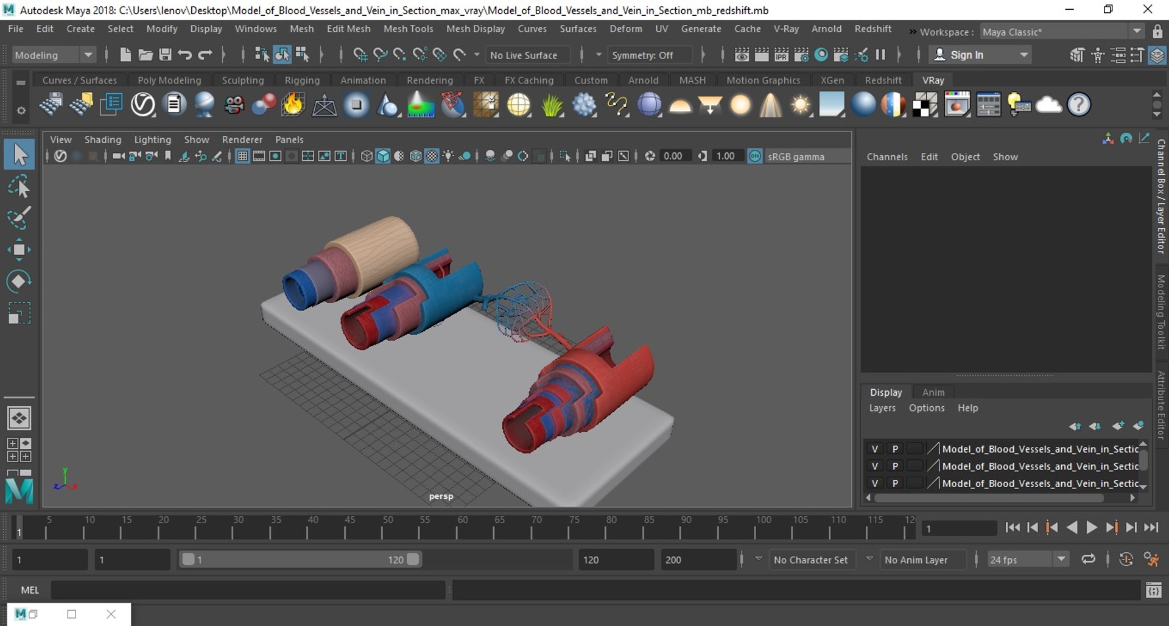1169x626 pixels.
Task: Click the pause render icon
Action: [880, 55]
